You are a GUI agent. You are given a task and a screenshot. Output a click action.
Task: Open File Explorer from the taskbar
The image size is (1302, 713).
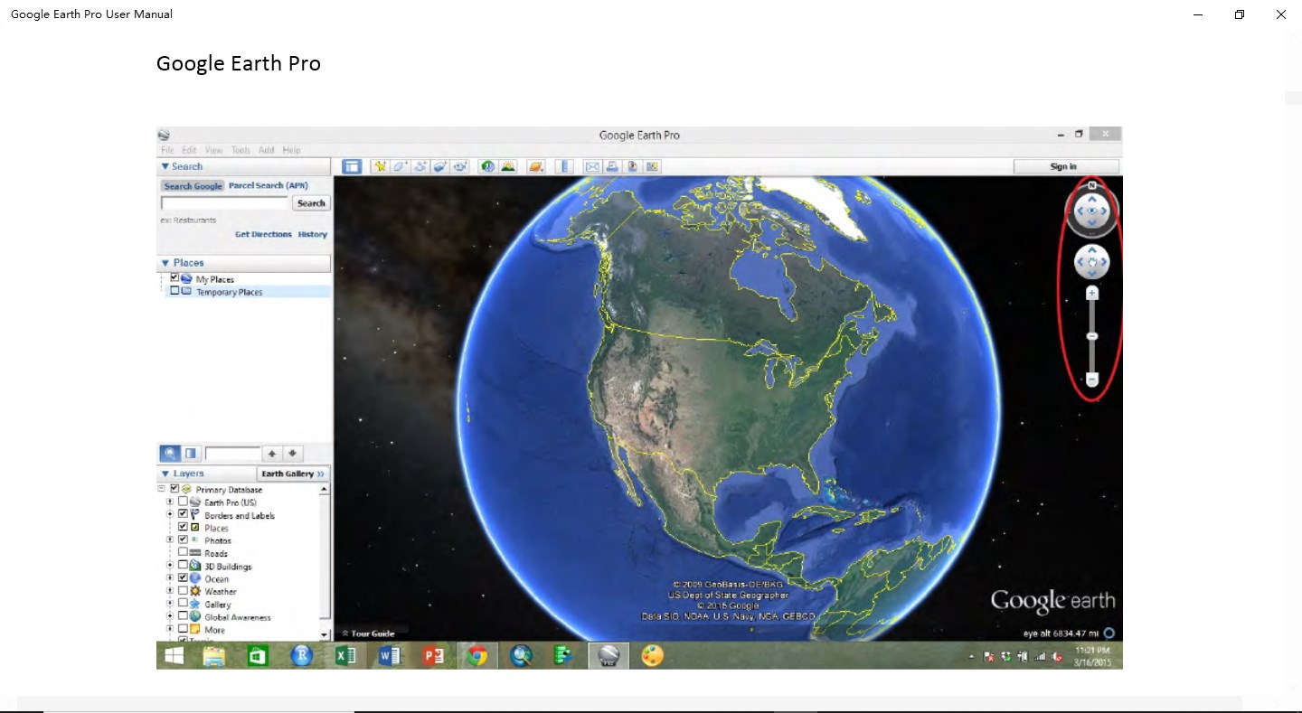point(213,655)
